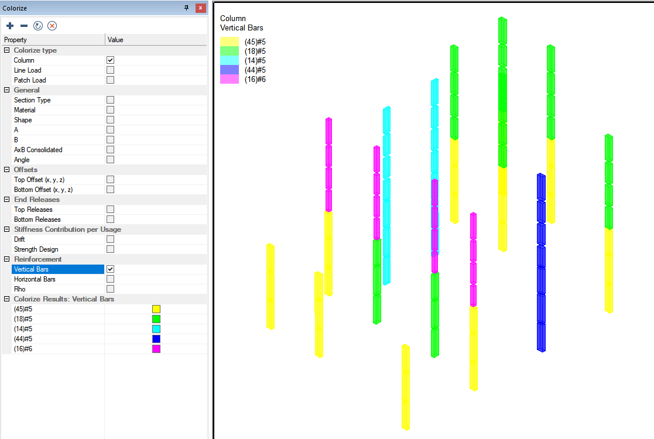Collapse the Offsets group
654x439 pixels.
7,170
